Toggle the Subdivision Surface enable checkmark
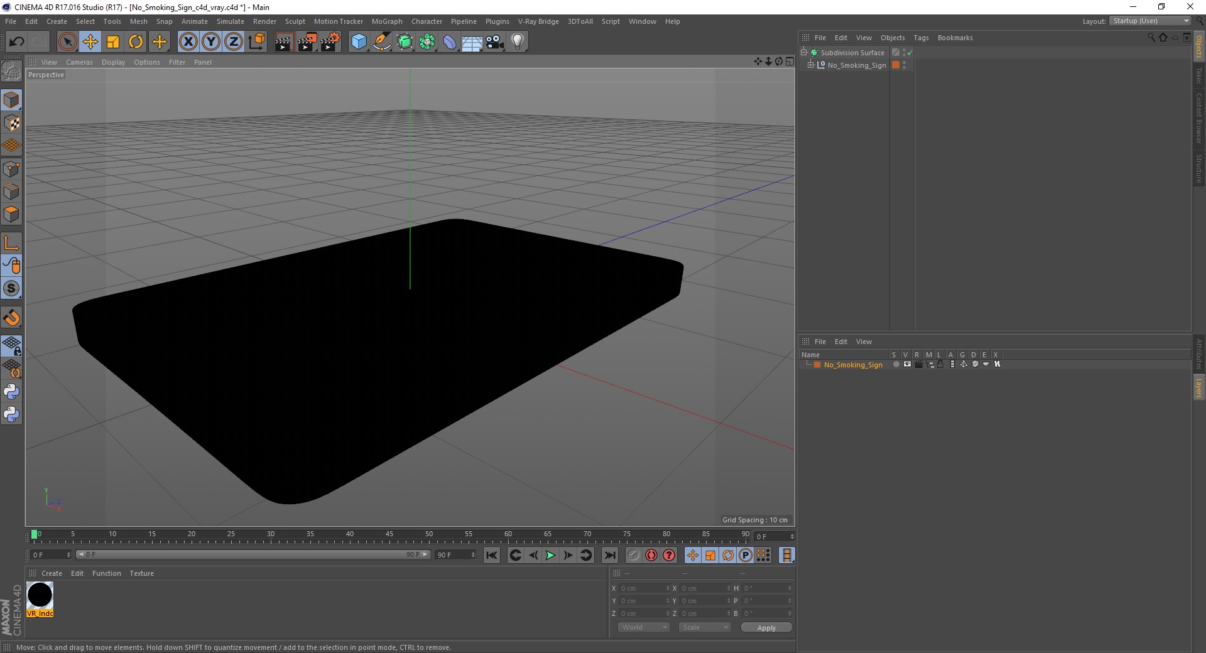Viewport: 1206px width, 653px height. point(910,53)
